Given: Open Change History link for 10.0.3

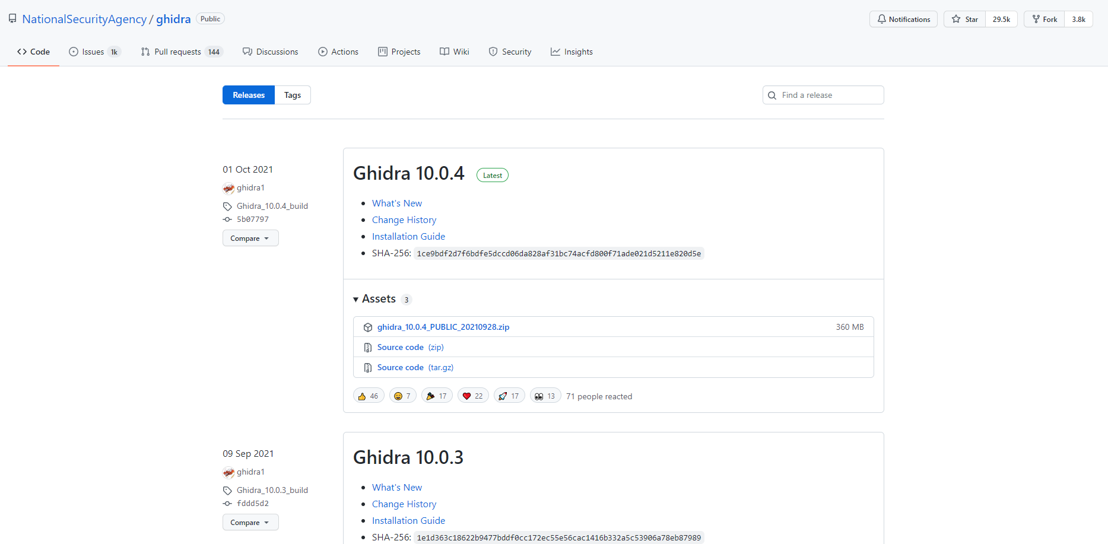Looking at the screenshot, I should click(x=404, y=504).
